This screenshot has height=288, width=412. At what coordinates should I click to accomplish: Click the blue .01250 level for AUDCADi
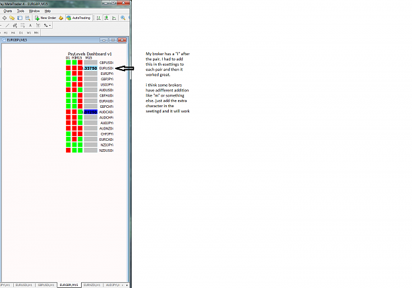tap(90, 112)
